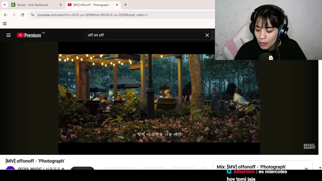
Task: Focus the browser address bar URL
Action: [x=93, y=15]
